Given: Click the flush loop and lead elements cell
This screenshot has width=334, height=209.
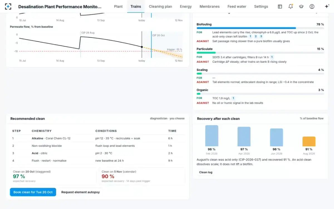Looking at the screenshot, I should [x=115, y=146].
